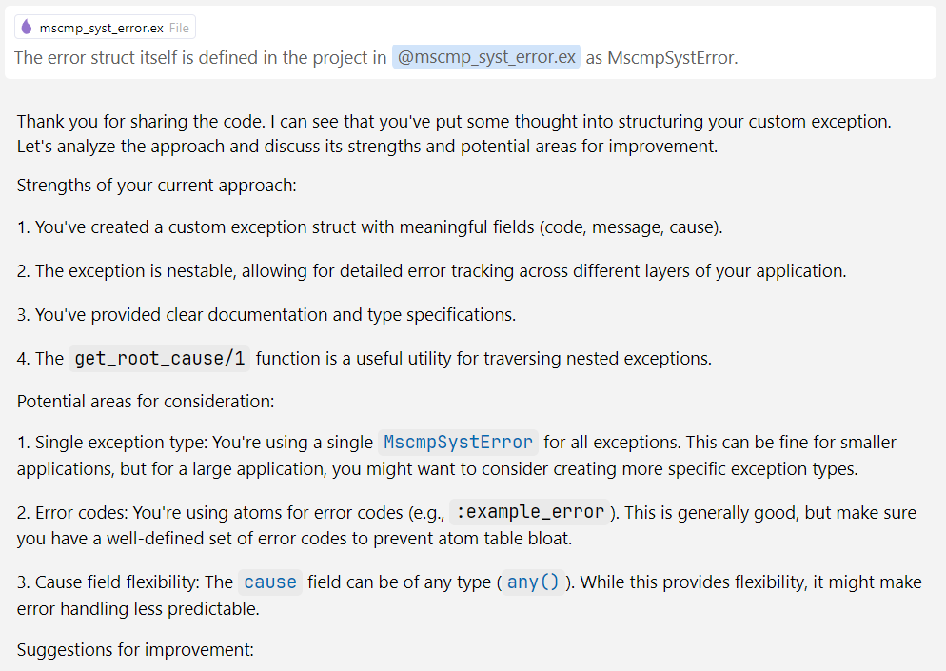
Task: Click the 'Potential areas for consideration:' heading
Action: tap(146, 402)
